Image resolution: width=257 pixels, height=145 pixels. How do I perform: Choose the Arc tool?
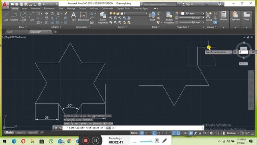pyautogui.click(x=32, y=16)
